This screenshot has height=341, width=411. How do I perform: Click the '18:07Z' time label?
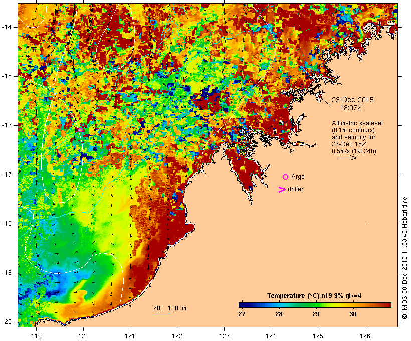351,108
